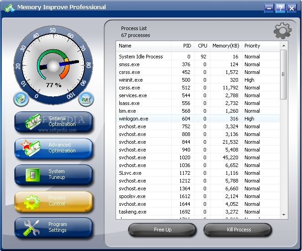302x251 pixels.
Task: Sort process list by PID column
Action: (x=183, y=46)
